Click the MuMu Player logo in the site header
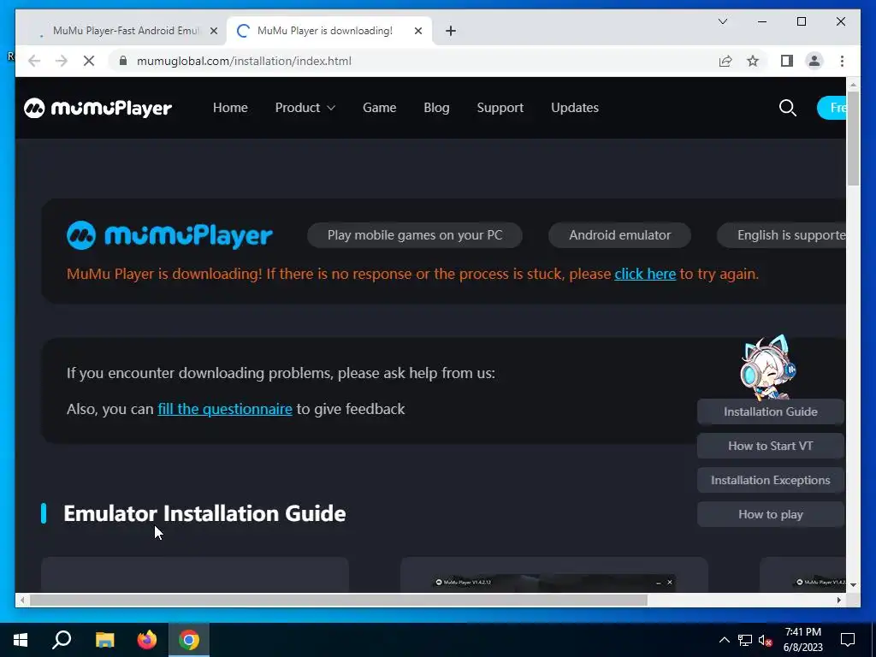The height and width of the screenshot is (657, 876). point(98,108)
